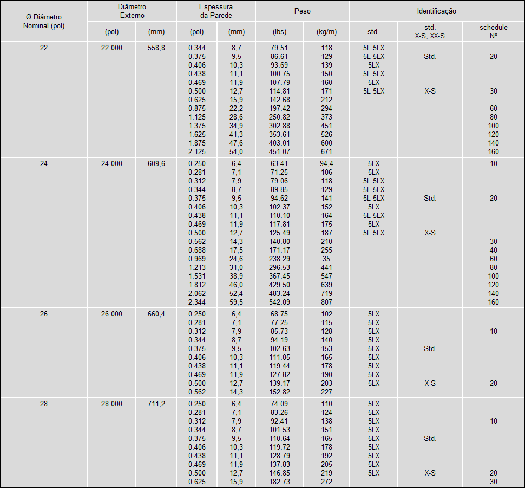Click the '272' kg/m cell

point(326,482)
